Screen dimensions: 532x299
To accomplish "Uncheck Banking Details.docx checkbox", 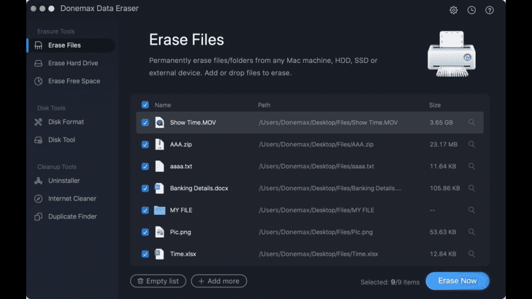I will [x=145, y=189].
